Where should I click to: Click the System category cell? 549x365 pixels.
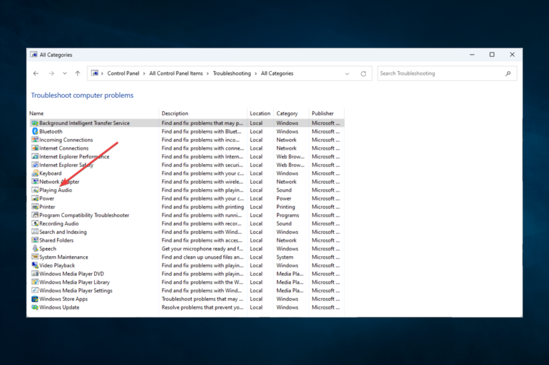[x=285, y=257]
